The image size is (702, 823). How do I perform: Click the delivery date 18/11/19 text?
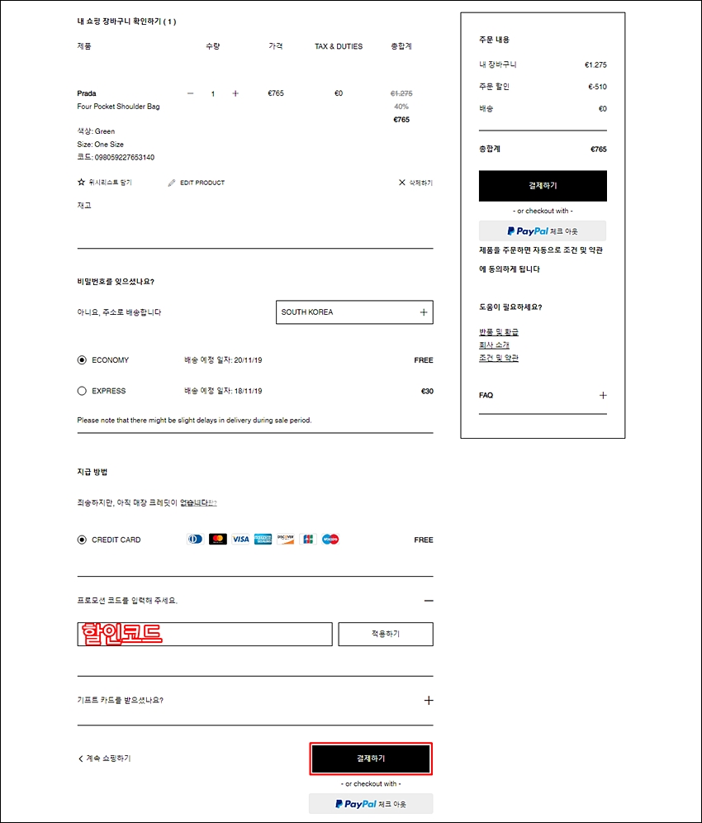pos(248,391)
